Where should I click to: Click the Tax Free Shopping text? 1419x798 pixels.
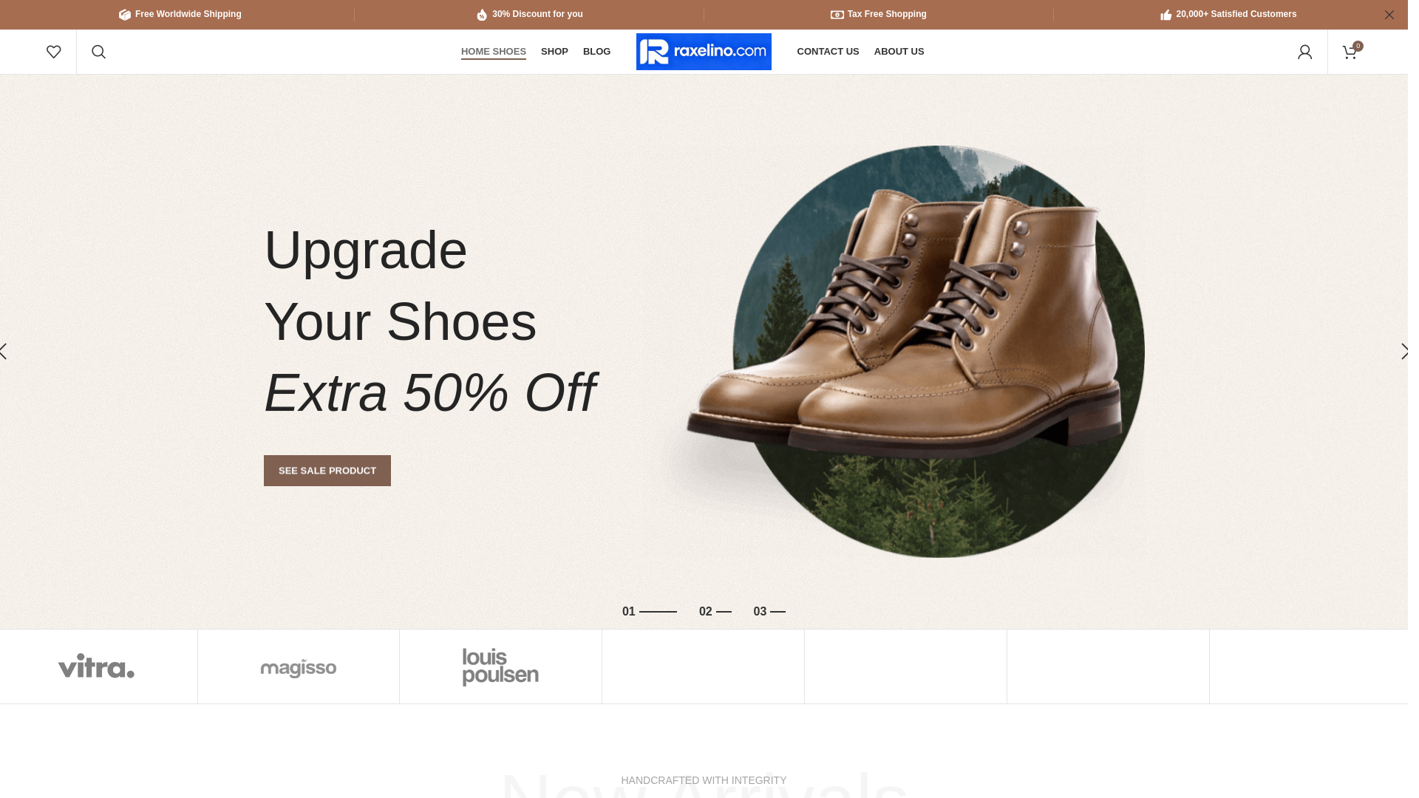tap(887, 15)
